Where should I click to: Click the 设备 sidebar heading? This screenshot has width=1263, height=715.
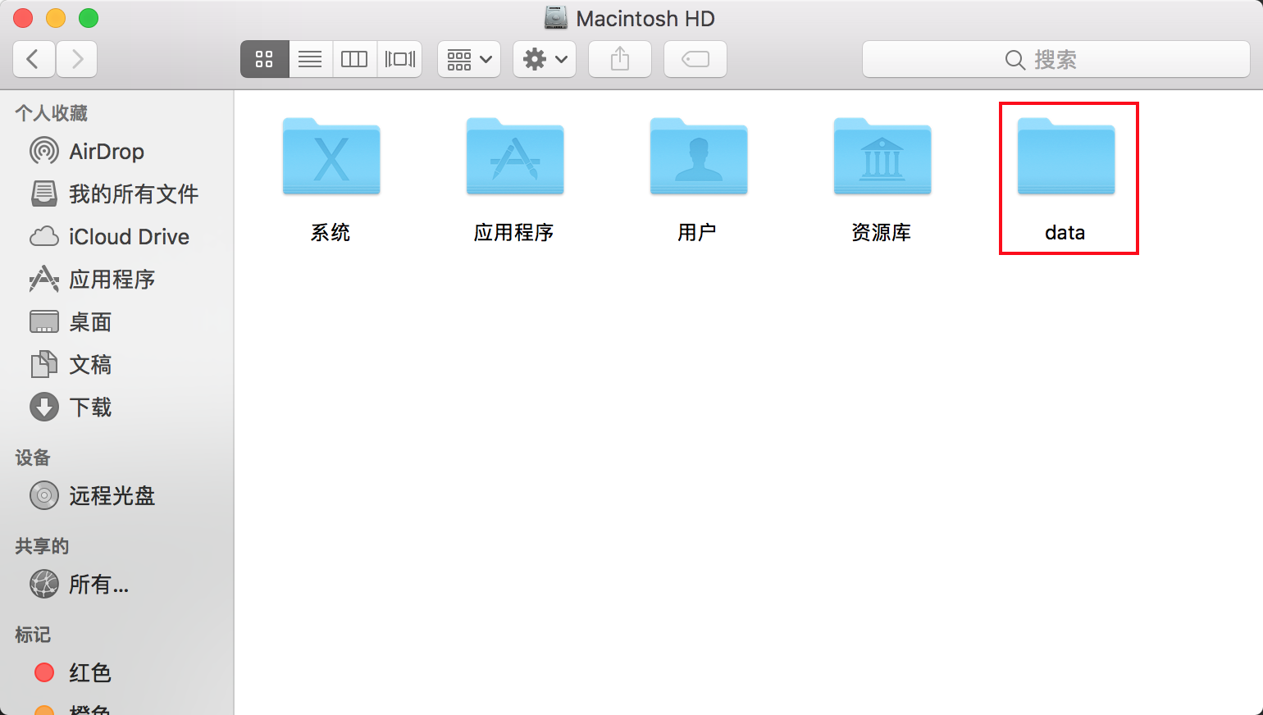click(x=33, y=458)
